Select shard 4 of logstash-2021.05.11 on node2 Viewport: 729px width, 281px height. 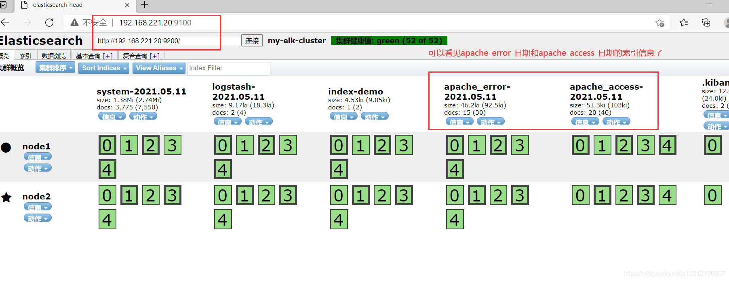click(223, 220)
